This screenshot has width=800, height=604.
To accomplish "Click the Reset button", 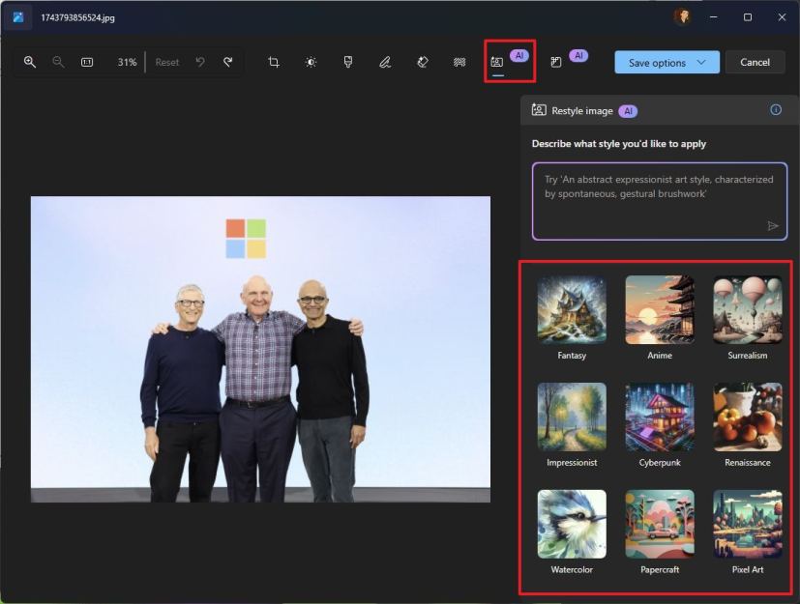I will tap(166, 61).
